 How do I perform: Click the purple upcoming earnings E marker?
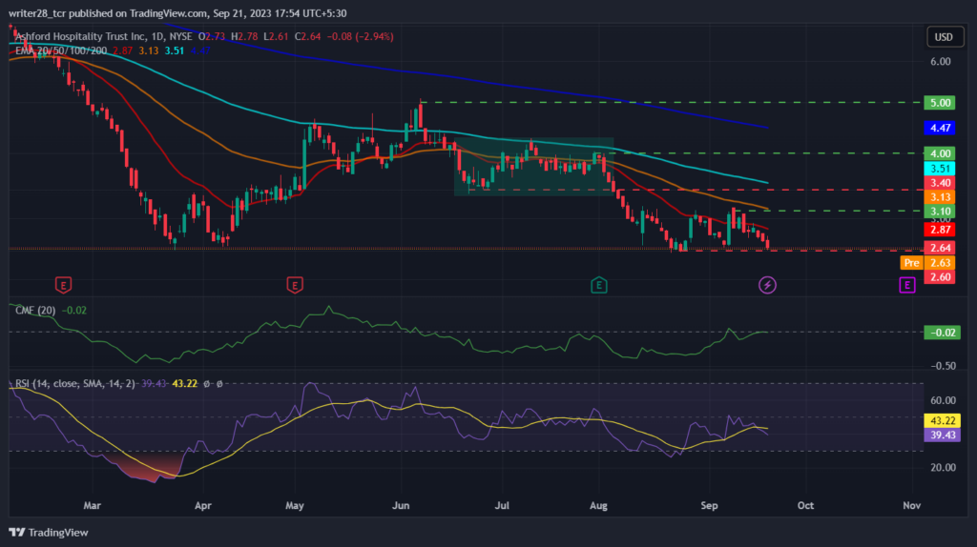(907, 285)
